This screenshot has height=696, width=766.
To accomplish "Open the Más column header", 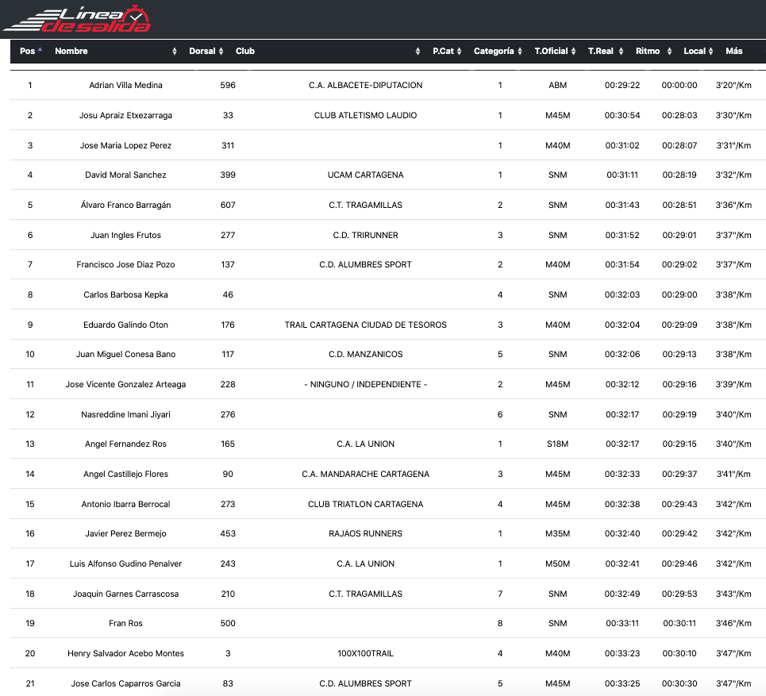I will tap(733, 52).
